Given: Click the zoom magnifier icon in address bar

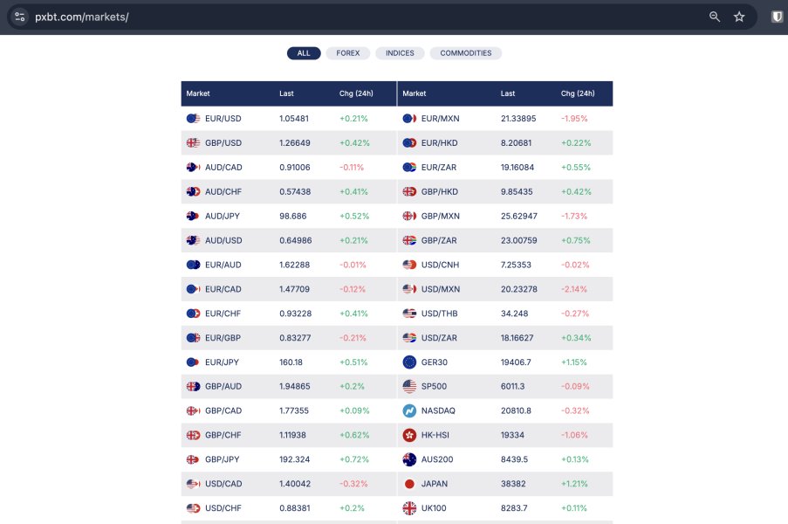Looking at the screenshot, I should pos(715,17).
